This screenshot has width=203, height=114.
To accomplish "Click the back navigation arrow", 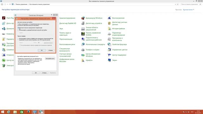I will (x=2, y=4).
